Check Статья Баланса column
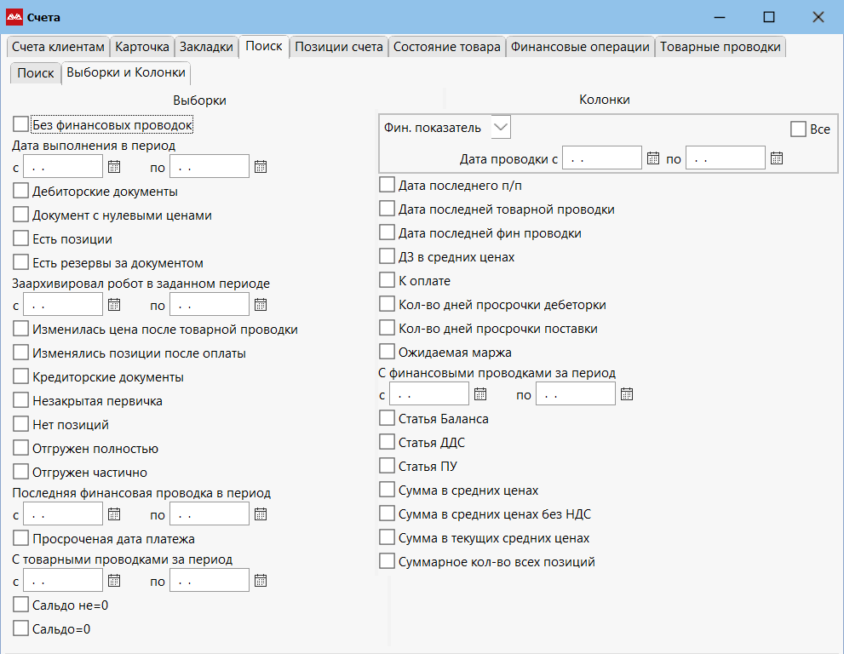Viewport: 844px width, 654px height. coord(387,418)
